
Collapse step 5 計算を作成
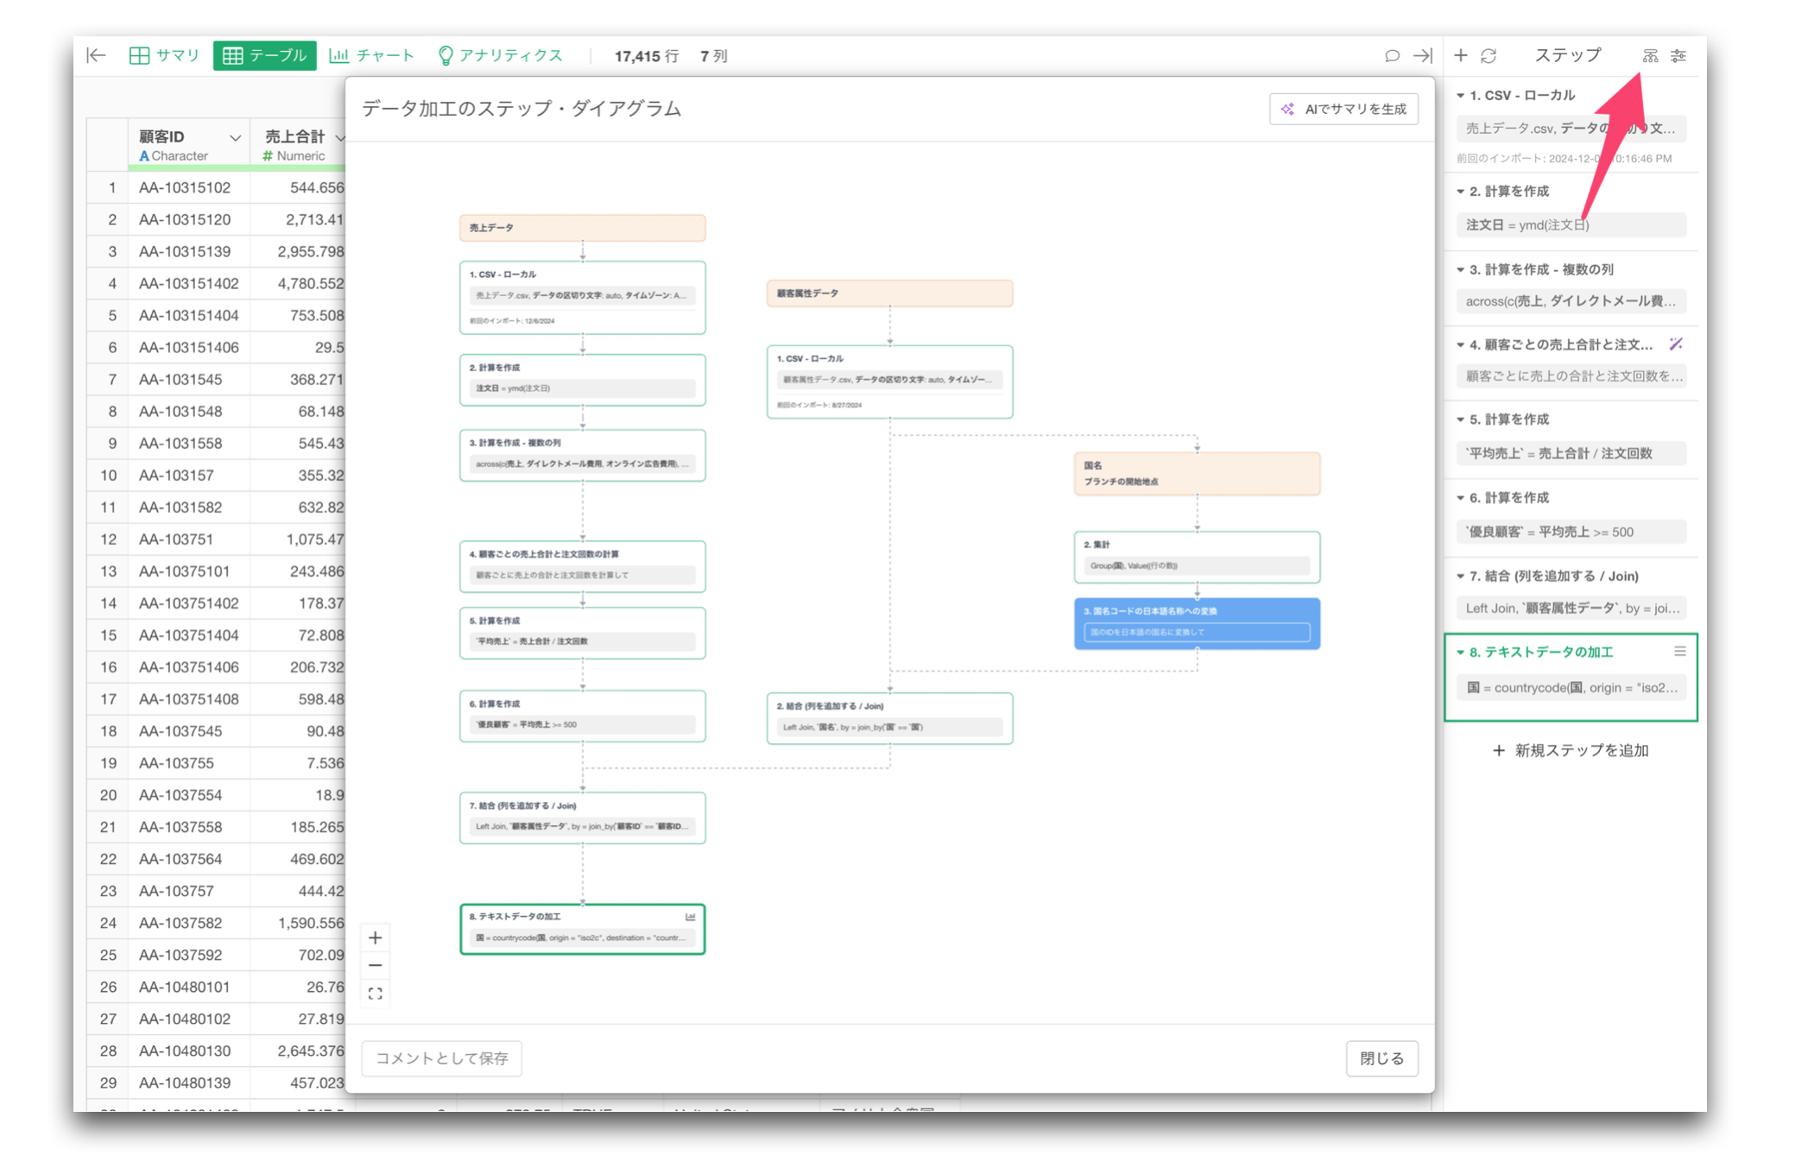coord(1461,420)
